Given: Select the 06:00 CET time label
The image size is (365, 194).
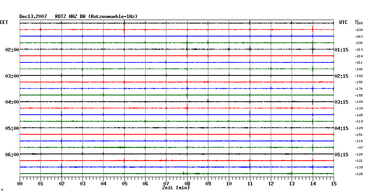Looking at the screenshot, I should pyautogui.click(x=12, y=155).
